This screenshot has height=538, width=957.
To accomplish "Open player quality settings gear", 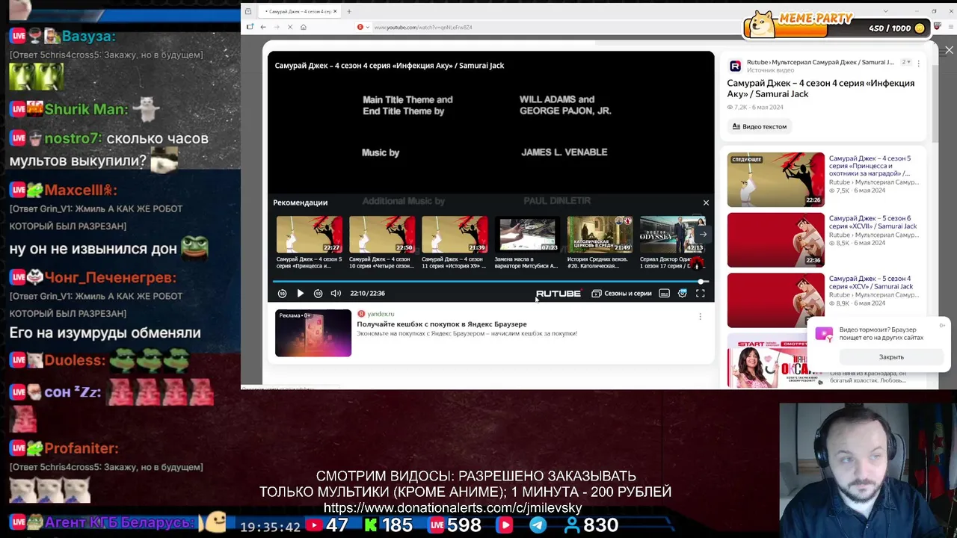I will point(682,294).
